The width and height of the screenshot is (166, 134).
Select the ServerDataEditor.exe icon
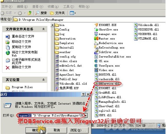point(96,57)
